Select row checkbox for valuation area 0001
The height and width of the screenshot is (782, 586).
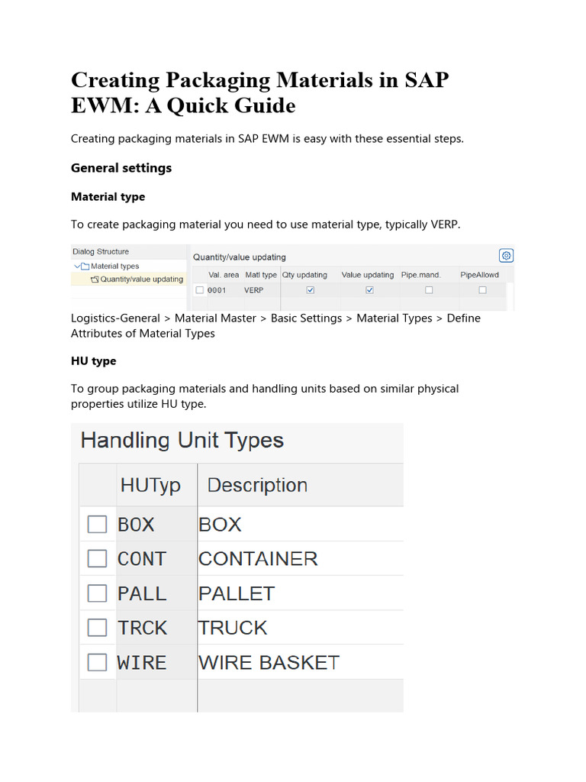(200, 290)
